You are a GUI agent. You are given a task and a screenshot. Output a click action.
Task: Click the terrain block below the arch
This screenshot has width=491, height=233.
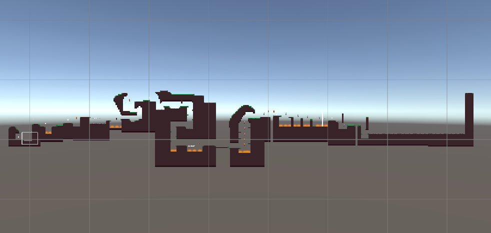[247, 159]
